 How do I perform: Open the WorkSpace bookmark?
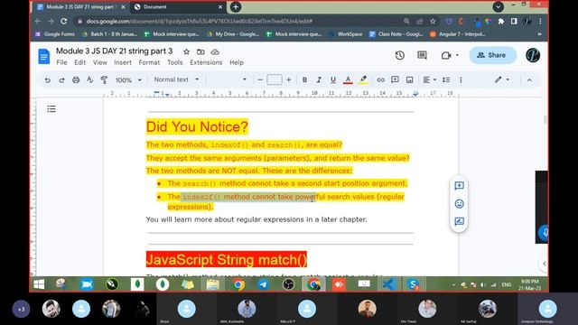tap(346, 34)
